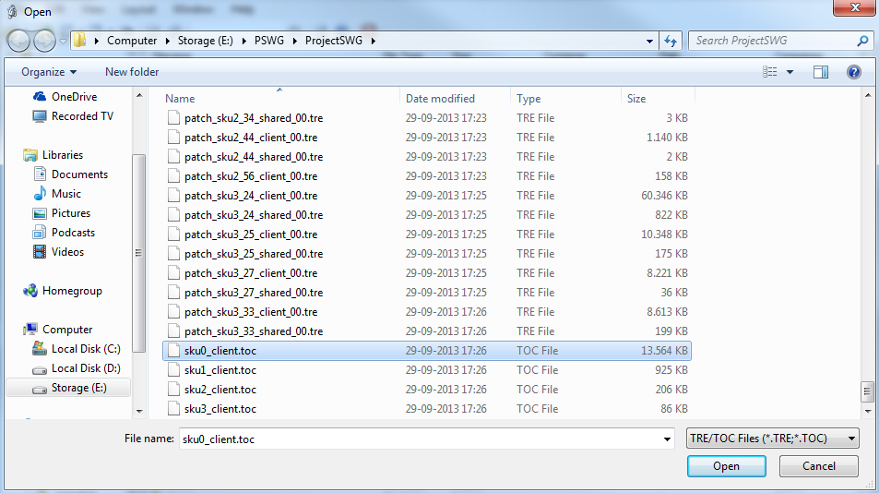Screen dimensions: 879x493
Task: Open the view options dropdown arrow
Action: [790, 72]
